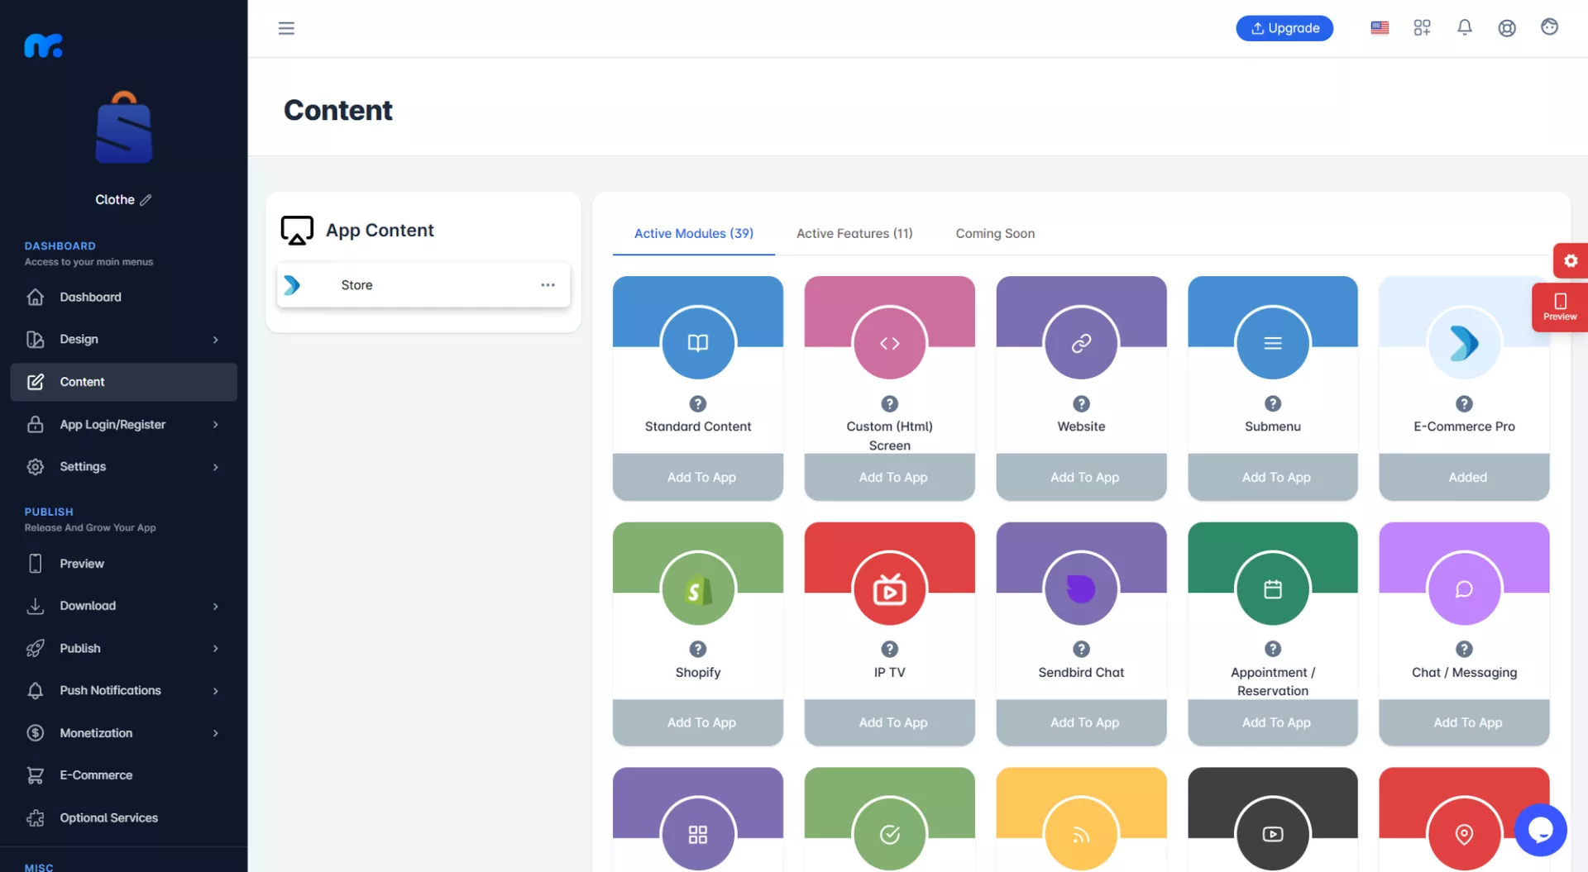The height and width of the screenshot is (872, 1588).
Task: Click the US flag language icon
Action: click(x=1379, y=28)
